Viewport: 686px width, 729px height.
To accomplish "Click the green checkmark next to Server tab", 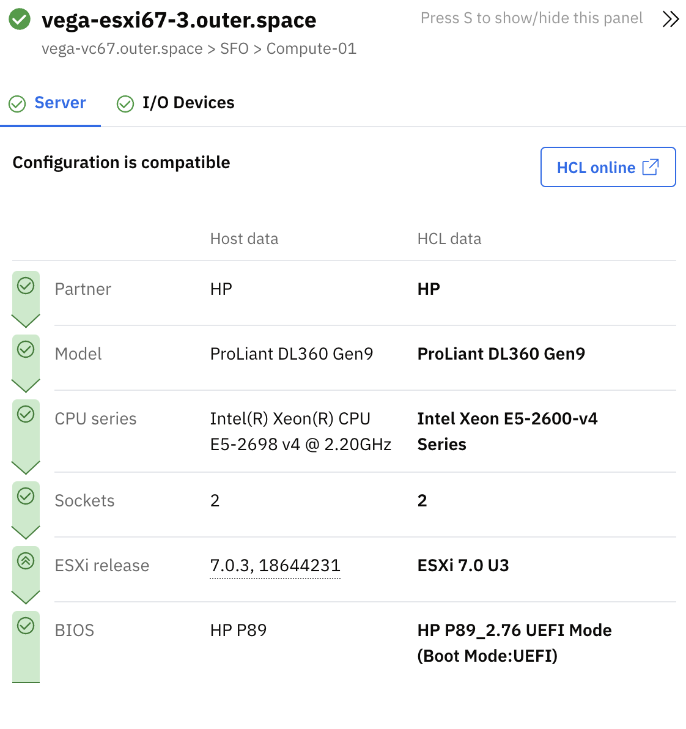I will 17,104.
